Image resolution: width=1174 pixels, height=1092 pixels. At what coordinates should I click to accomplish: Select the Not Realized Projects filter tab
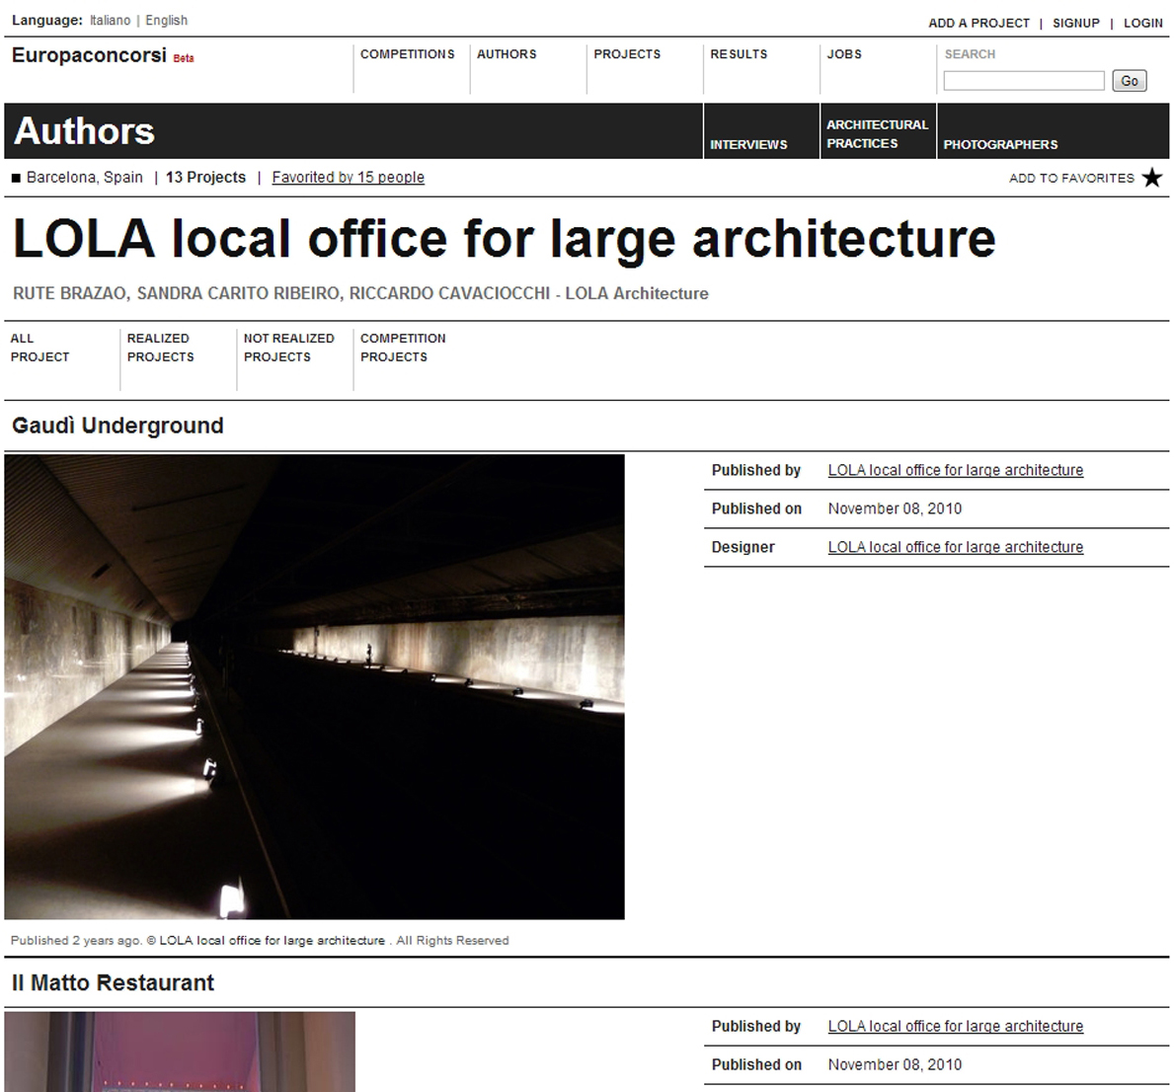[x=289, y=348]
